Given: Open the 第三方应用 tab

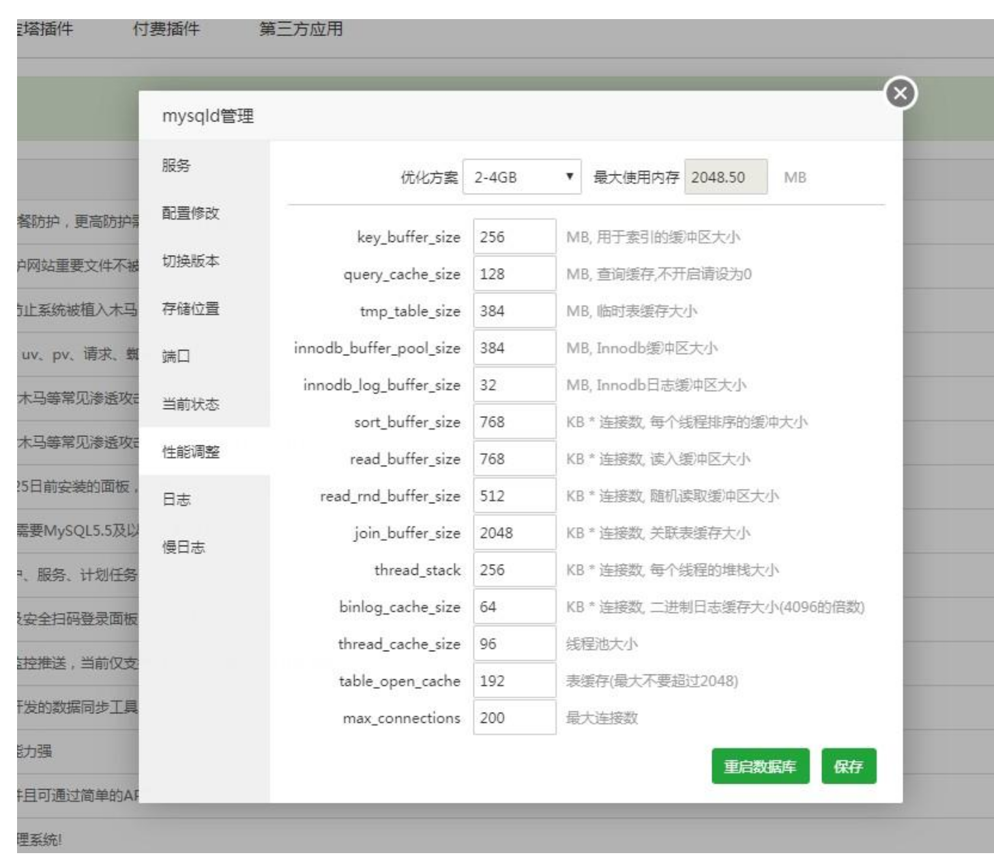Looking at the screenshot, I should 301,29.
